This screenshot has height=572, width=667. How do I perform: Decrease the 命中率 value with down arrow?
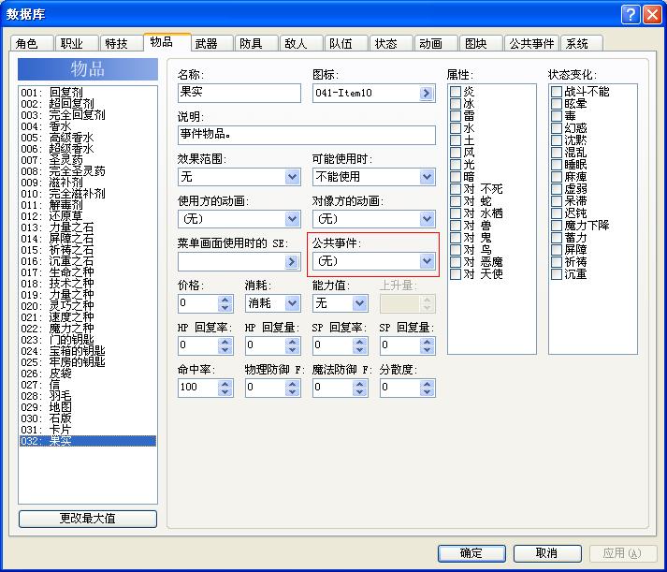pos(225,391)
